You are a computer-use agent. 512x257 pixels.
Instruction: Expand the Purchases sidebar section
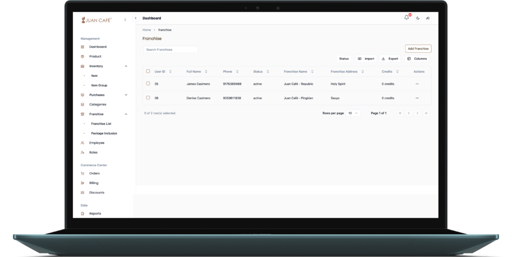(125, 95)
